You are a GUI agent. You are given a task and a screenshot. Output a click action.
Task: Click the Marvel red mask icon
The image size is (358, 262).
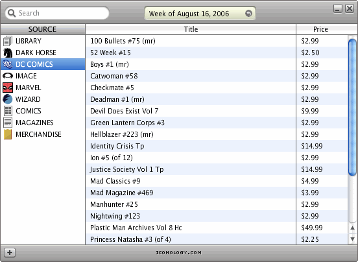pos(8,88)
